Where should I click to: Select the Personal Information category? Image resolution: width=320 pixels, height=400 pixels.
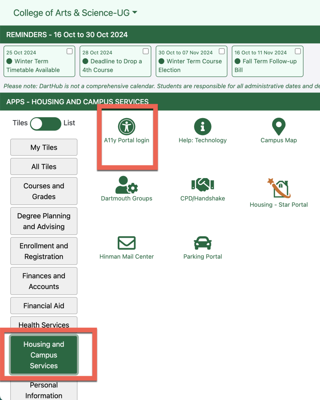coord(44,390)
